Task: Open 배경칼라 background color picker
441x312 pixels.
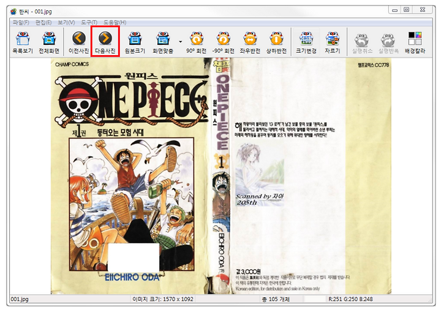Action: (x=415, y=42)
